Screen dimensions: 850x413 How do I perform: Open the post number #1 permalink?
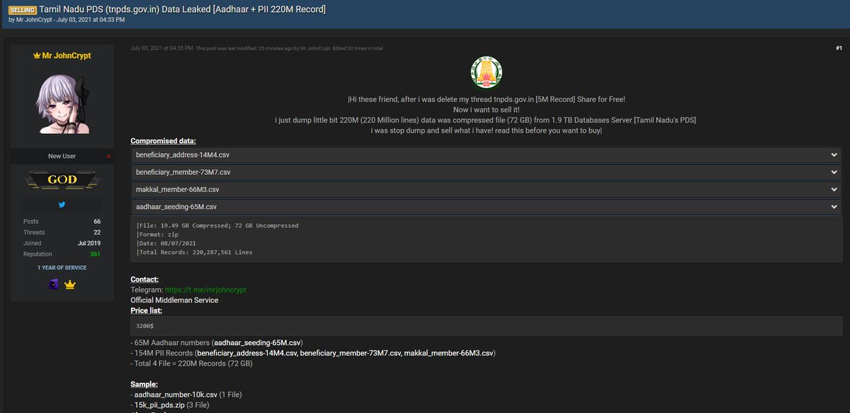point(839,48)
